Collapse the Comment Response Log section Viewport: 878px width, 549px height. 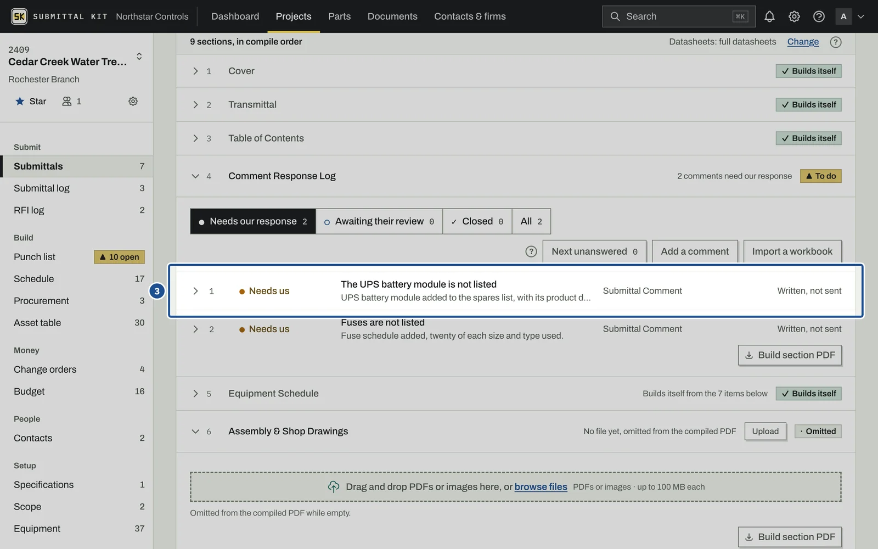[195, 176]
